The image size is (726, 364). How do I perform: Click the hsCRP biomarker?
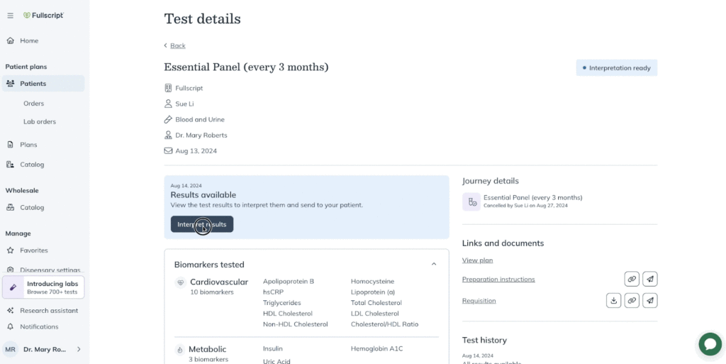click(x=273, y=292)
